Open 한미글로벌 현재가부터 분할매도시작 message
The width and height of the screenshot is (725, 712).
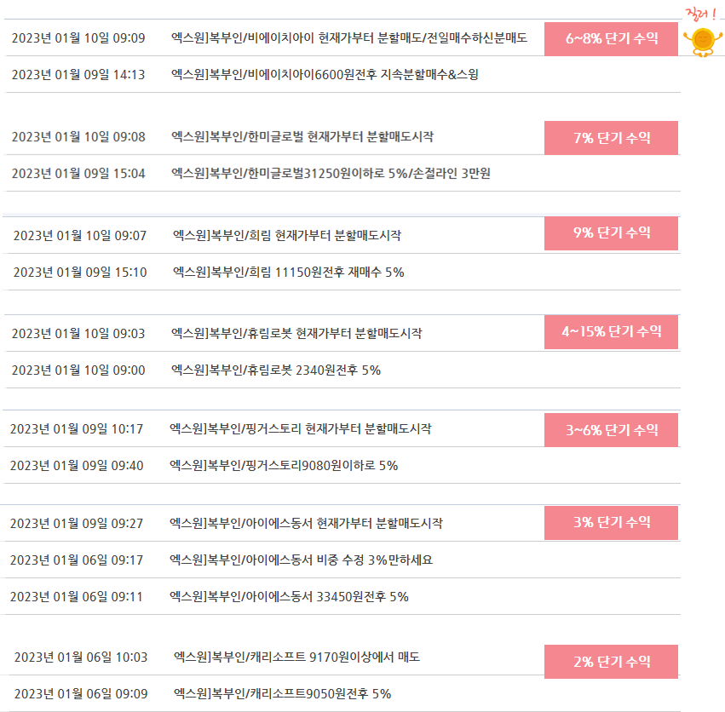(x=302, y=137)
